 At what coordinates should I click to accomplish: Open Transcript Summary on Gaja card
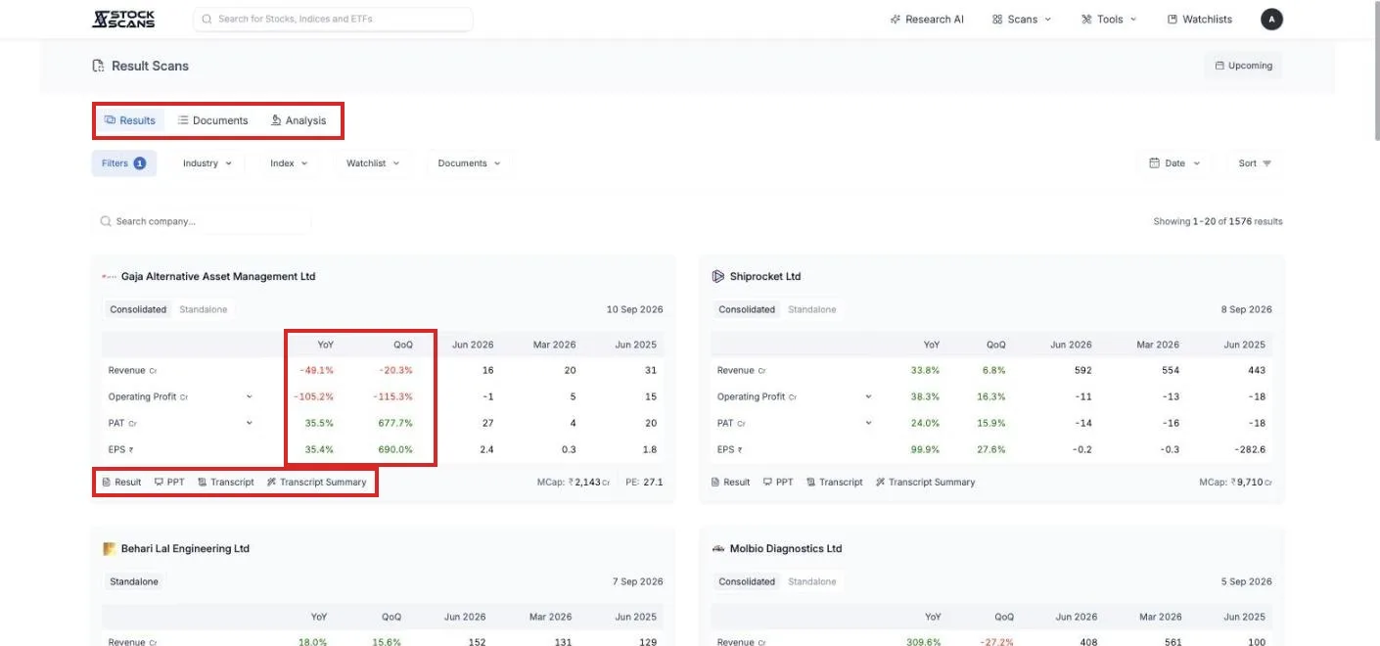tap(316, 482)
